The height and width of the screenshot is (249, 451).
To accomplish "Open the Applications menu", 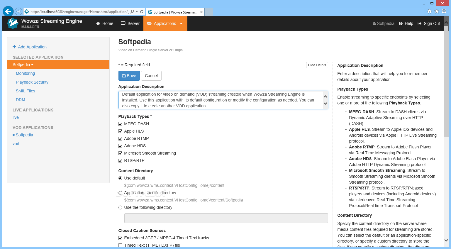I will click(x=165, y=23).
